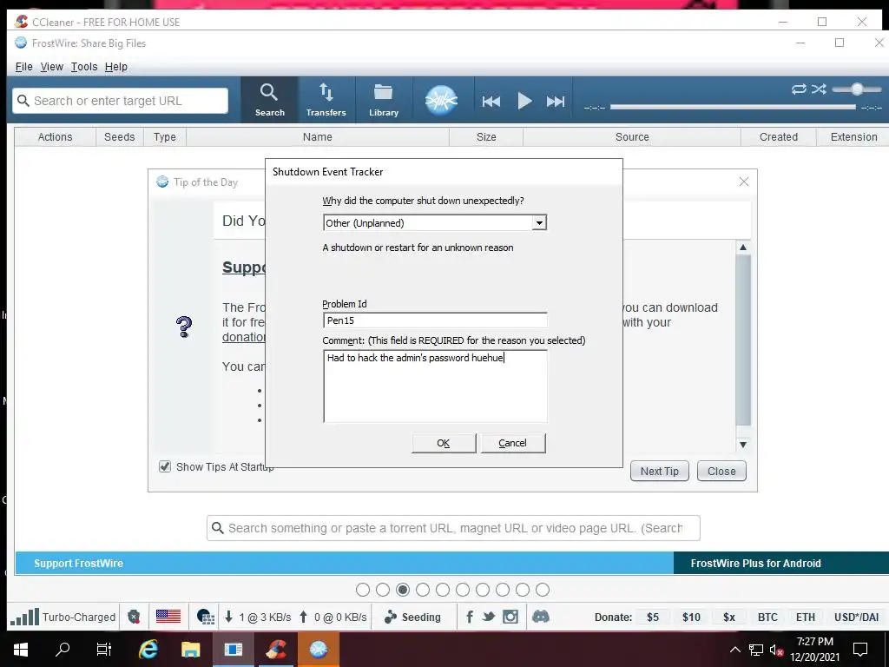Sort results by Name column
889x667 pixels.
click(x=318, y=136)
